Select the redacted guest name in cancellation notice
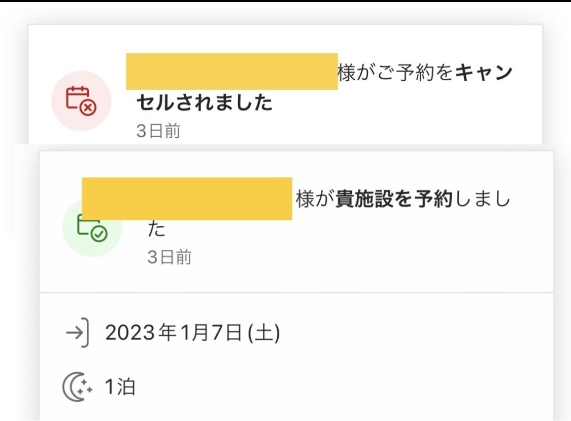This screenshot has height=421, width=571. 231,71
